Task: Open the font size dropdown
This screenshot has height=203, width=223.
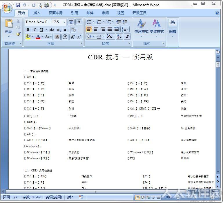Action: [64, 22]
